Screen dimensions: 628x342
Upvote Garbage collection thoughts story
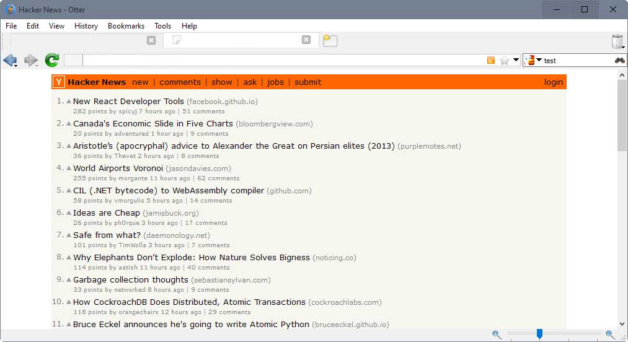click(68, 279)
